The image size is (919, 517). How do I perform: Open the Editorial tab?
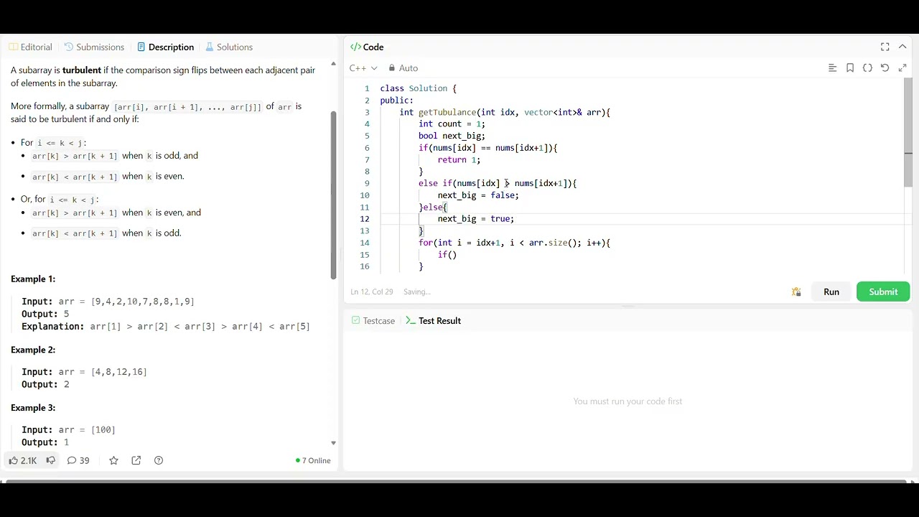pyautogui.click(x=30, y=47)
